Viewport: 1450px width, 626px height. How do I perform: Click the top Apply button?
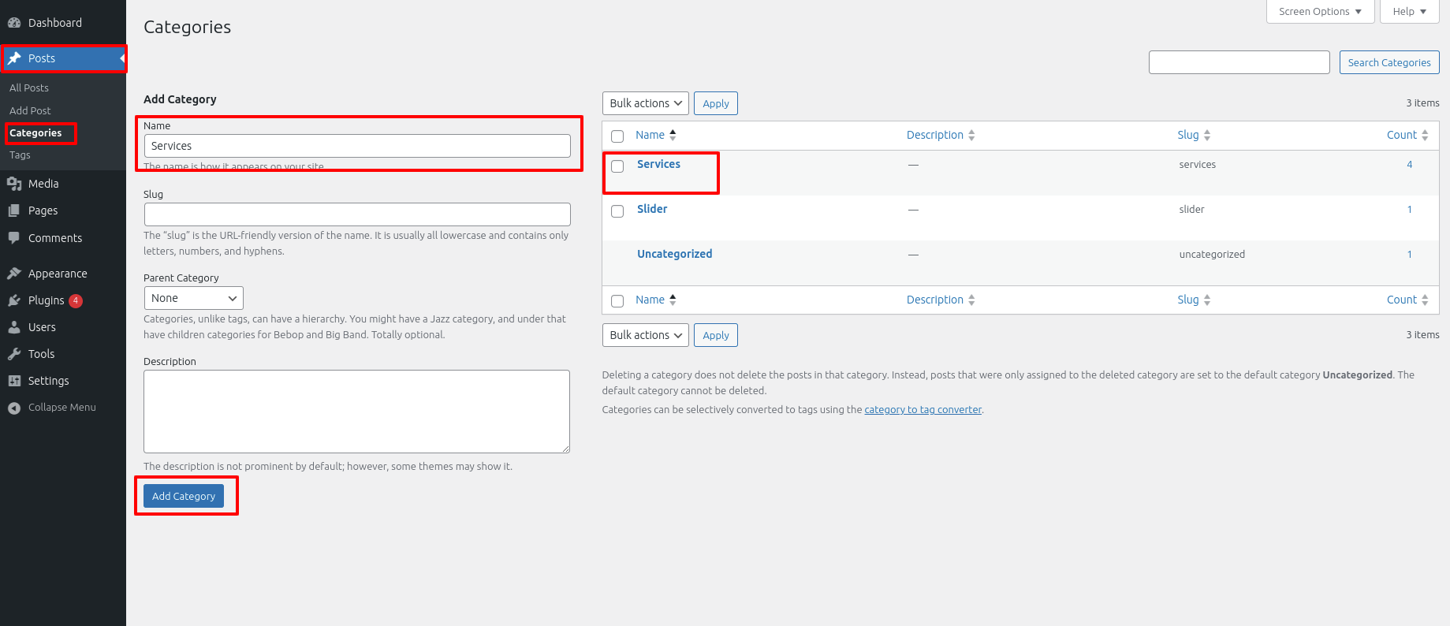pos(716,103)
